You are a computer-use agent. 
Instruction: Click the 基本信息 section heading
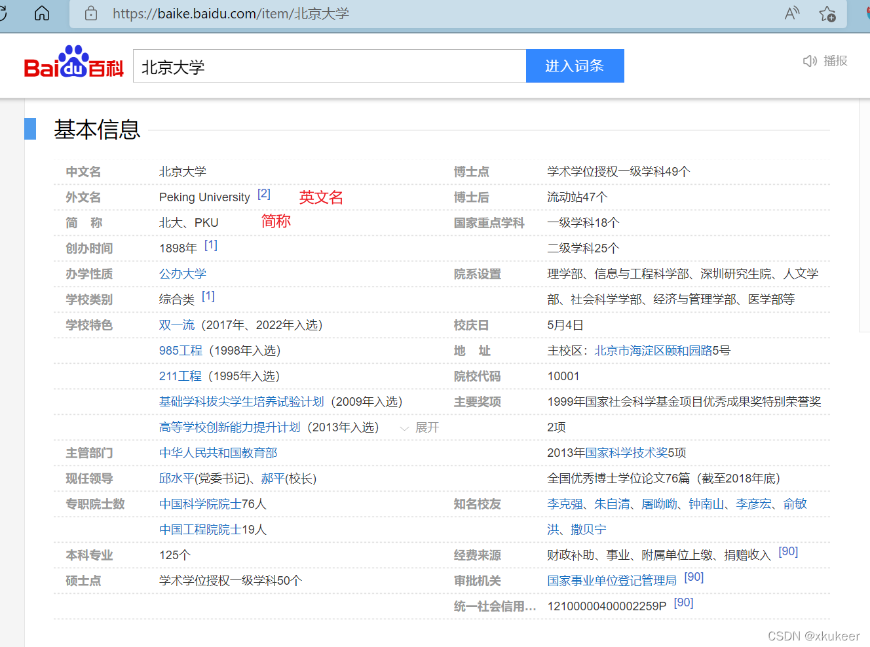click(97, 130)
